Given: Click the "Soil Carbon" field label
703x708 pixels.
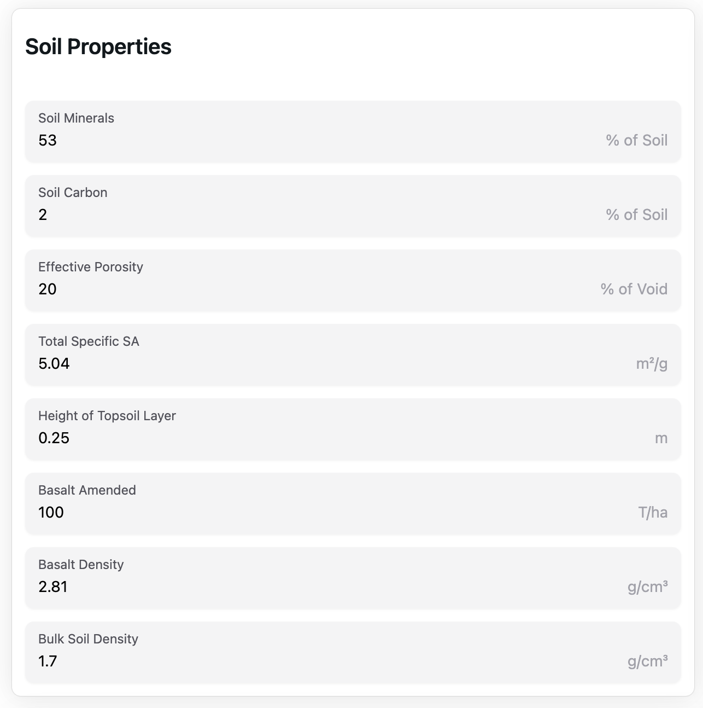Looking at the screenshot, I should 73,193.
